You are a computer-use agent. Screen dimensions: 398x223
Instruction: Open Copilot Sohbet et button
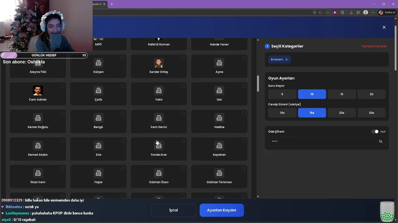387,12
